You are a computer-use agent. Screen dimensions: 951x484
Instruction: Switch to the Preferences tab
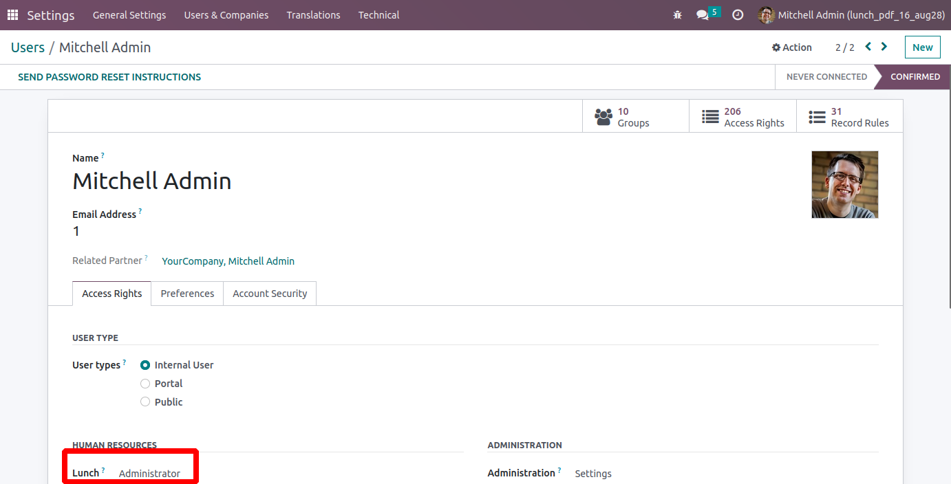coord(187,294)
